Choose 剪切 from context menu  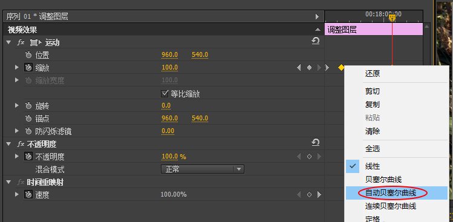click(x=396, y=91)
